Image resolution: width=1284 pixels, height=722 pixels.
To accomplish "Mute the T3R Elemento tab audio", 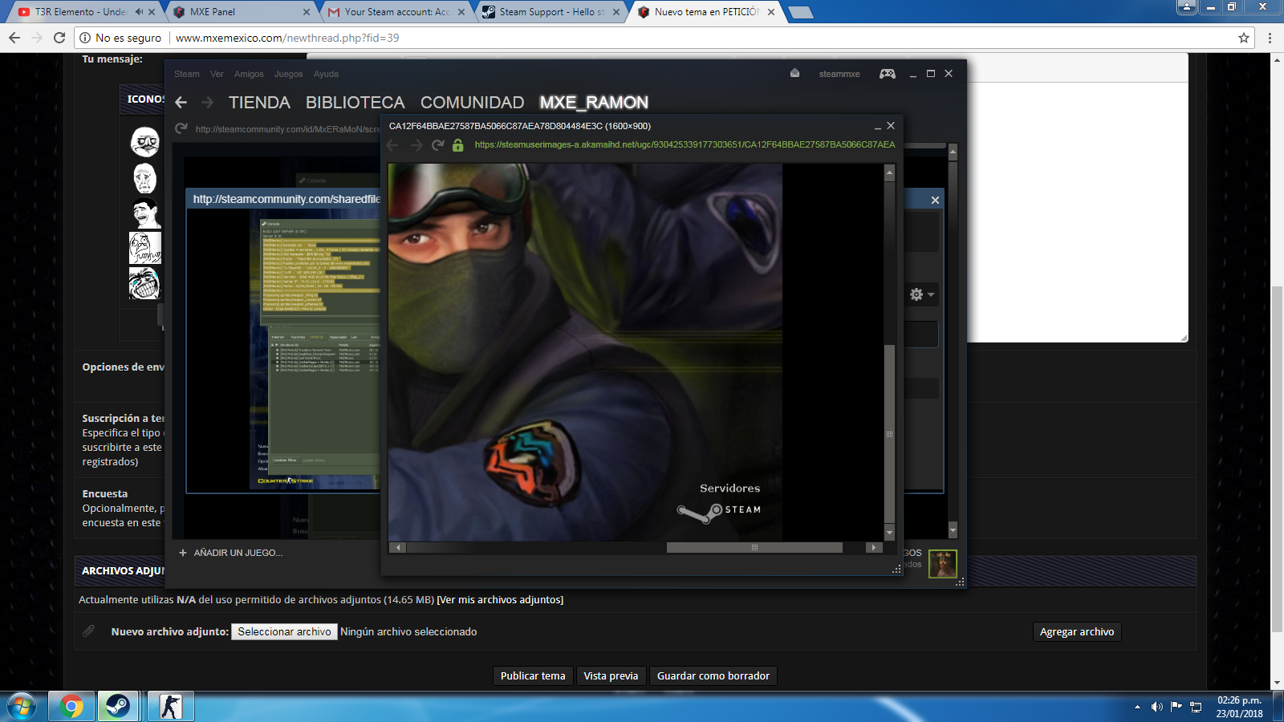I will (140, 12).
